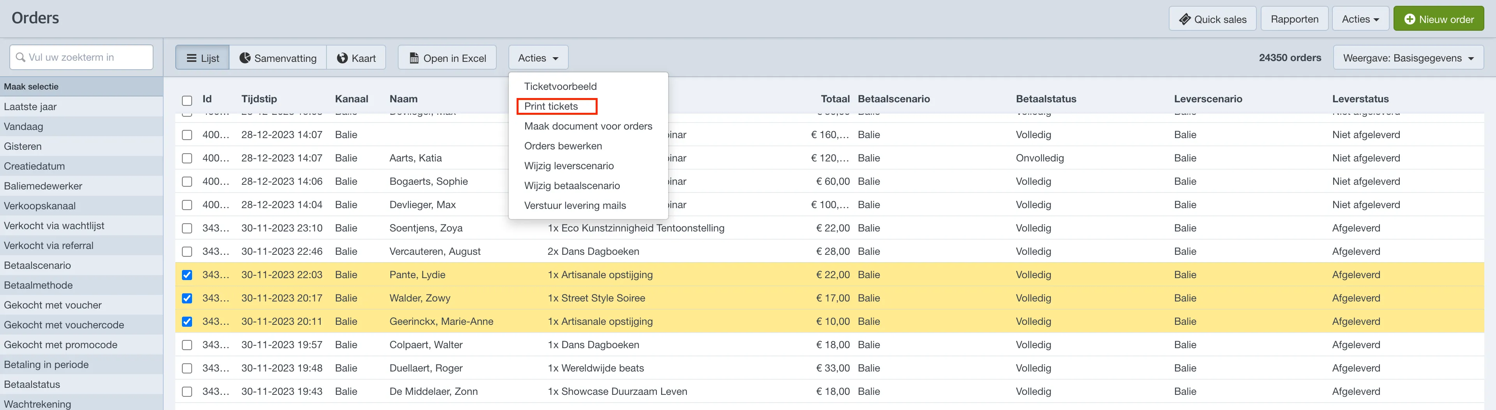Check the Vercauteren, August order checkbox
Viewport: 1496px width, 410px height.
187,252
